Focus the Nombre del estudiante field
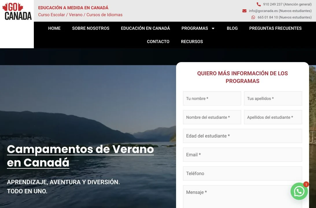The height and width of the screenshot is (208, 316). pos(212,117)
